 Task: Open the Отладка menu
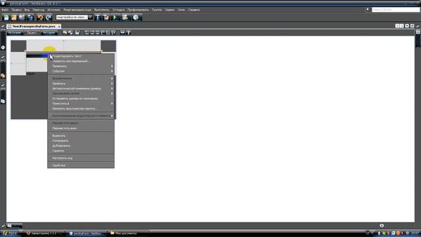click(118, 10)
